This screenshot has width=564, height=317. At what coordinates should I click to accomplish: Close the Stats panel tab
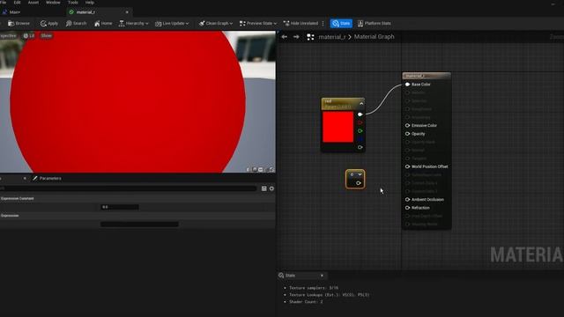pos(322,276)
